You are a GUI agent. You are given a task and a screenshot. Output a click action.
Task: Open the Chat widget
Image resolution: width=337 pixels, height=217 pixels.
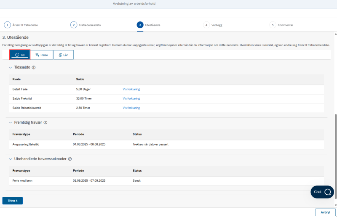click(322, 192)
